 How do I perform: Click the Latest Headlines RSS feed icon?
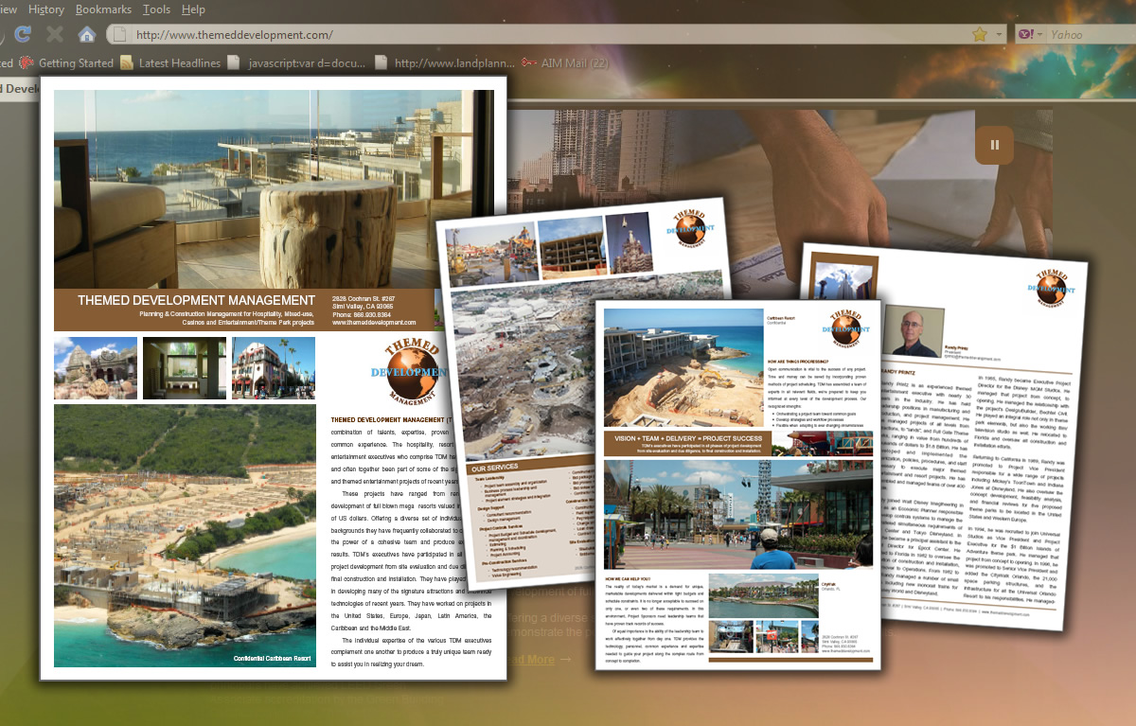[x=128, y=63]
